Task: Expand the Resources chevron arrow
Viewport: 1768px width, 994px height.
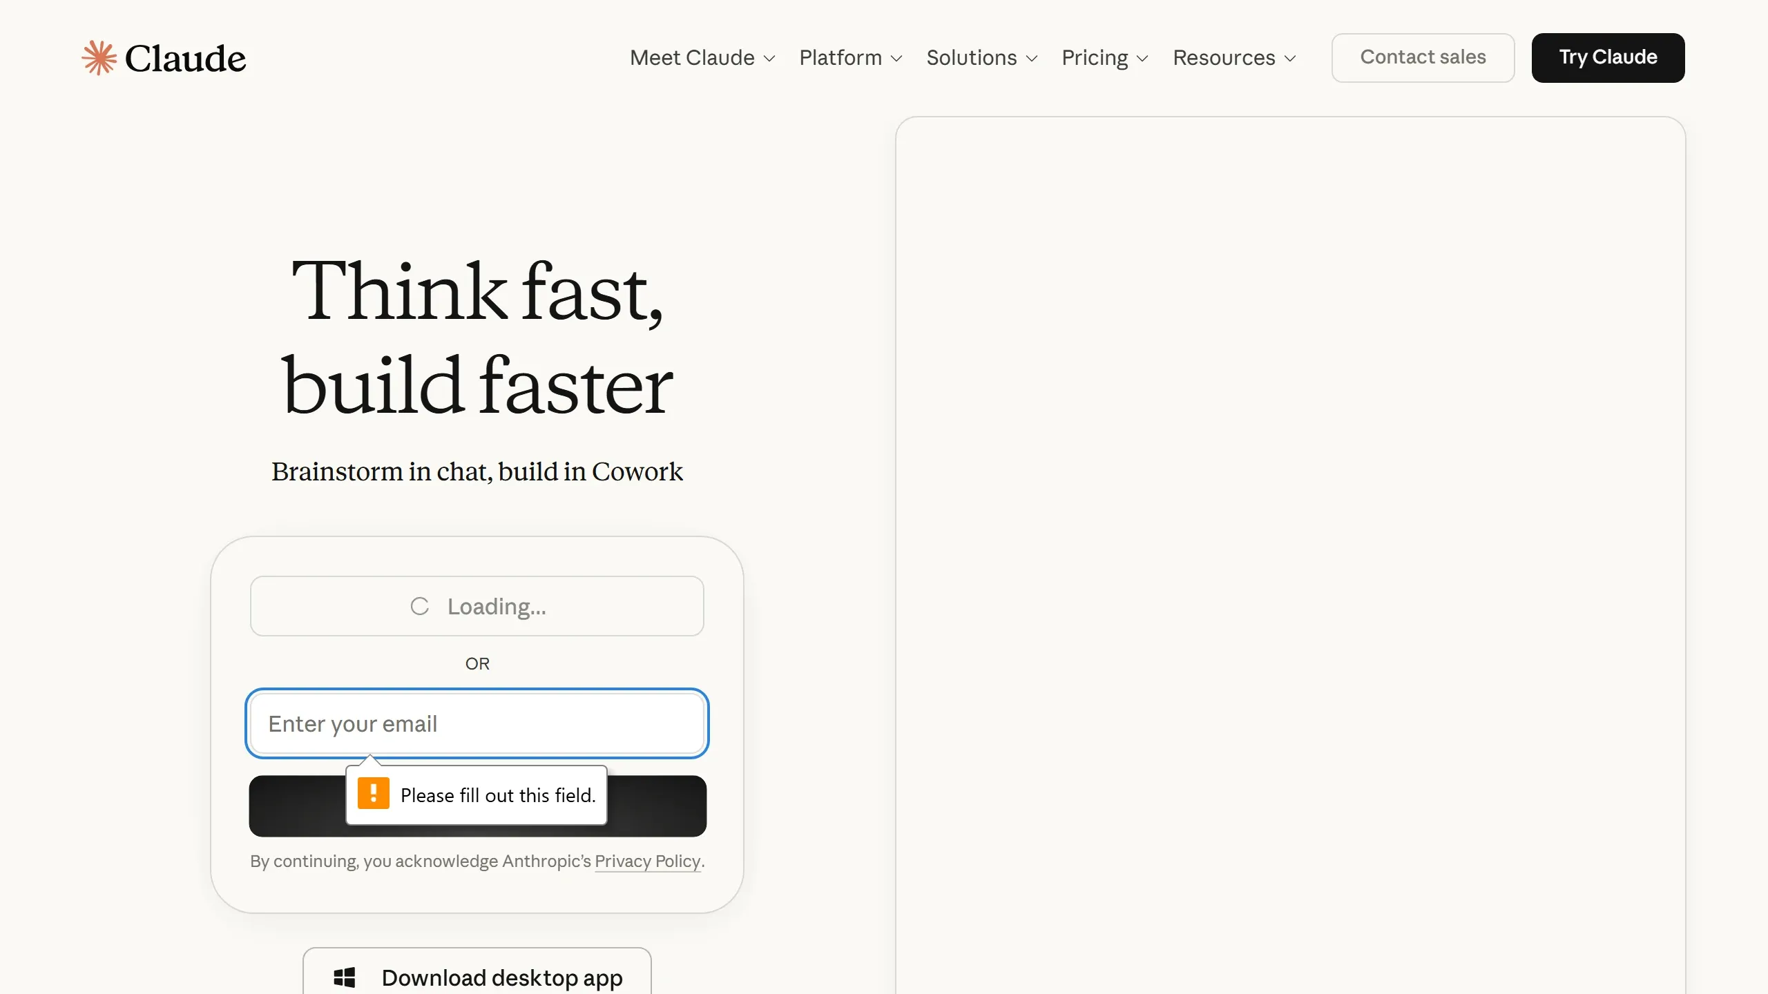Action: (x=1290, y=59)
